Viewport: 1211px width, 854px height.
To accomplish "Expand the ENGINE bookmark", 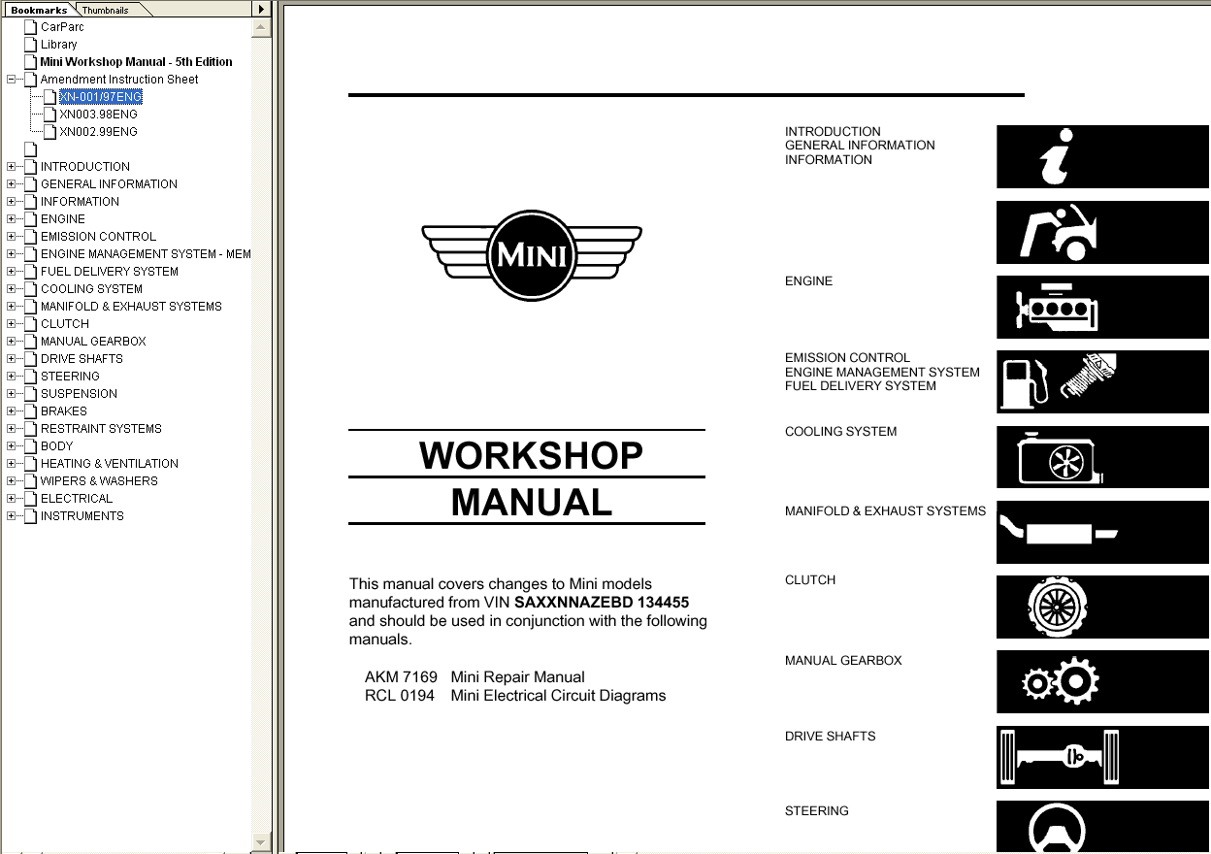I will pyautogui.click(x=11, y=219).
